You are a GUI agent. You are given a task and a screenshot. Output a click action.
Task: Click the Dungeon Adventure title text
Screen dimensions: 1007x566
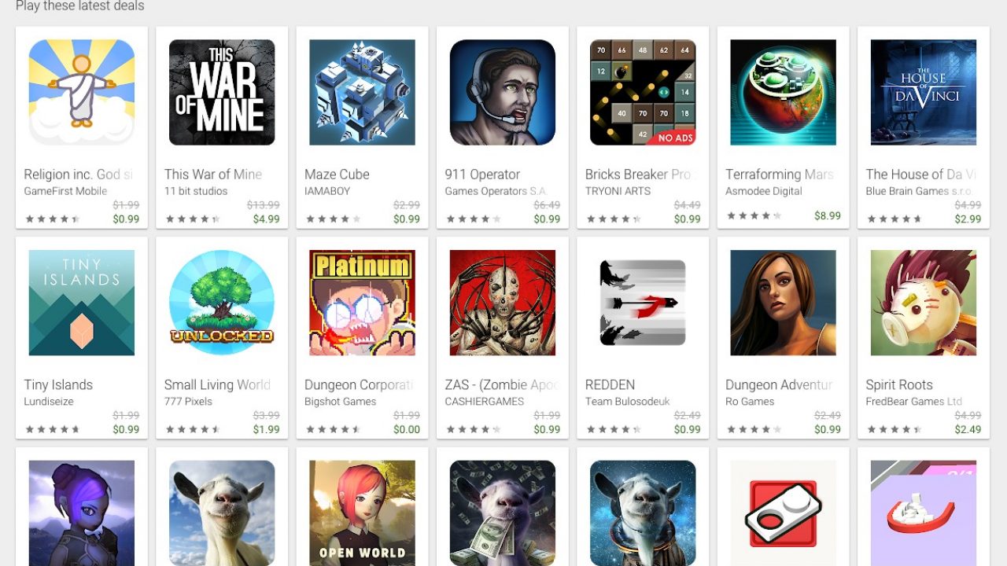point(779,385)
